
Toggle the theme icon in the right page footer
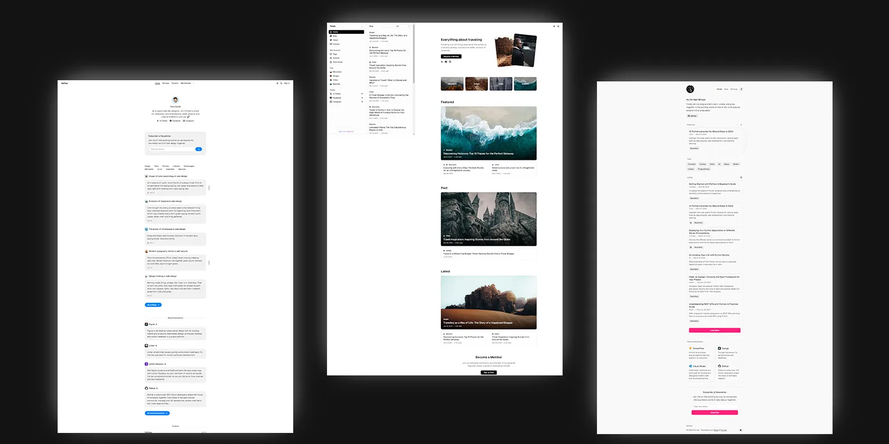coord(741,430)
